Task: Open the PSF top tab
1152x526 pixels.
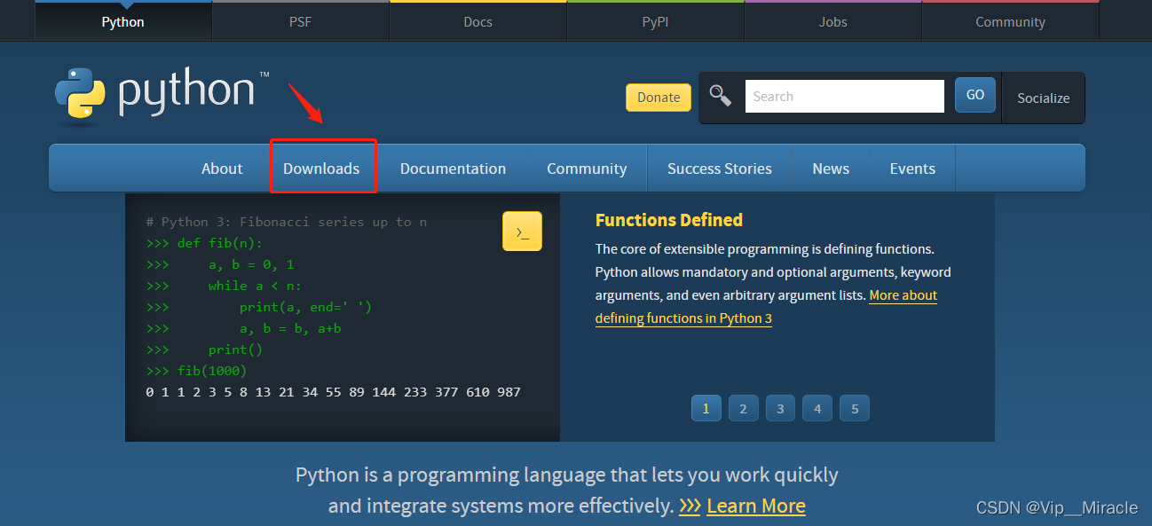Action: (301, 21)
